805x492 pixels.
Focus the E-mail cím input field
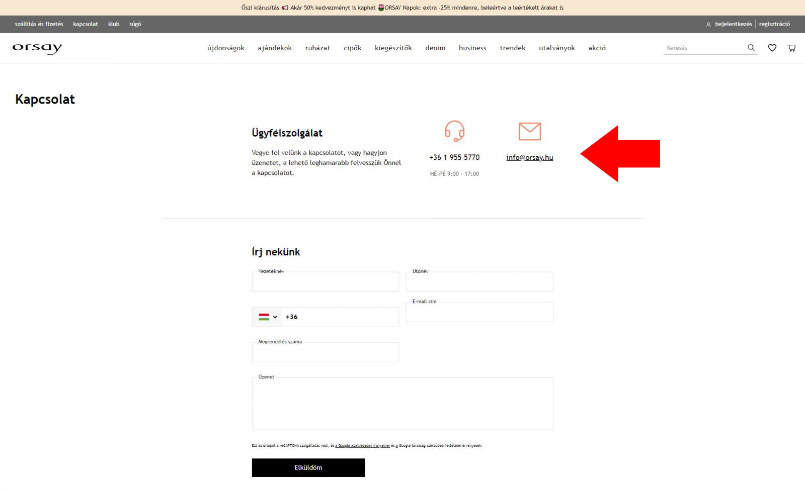click(479, 312)
